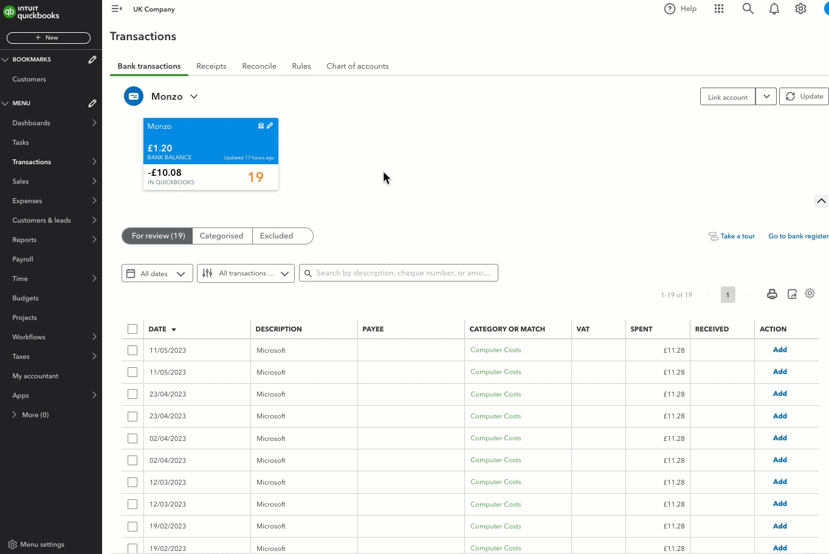Tick checkbox for first 12/03/2023 transaction
The width and height of the screenshot is (829, 554).
coord(132,482)
